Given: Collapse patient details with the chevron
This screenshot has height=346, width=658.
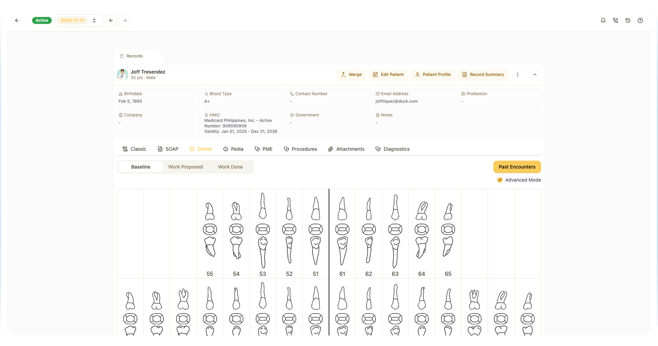Looking at the screenshot, I should click(535, 74).
